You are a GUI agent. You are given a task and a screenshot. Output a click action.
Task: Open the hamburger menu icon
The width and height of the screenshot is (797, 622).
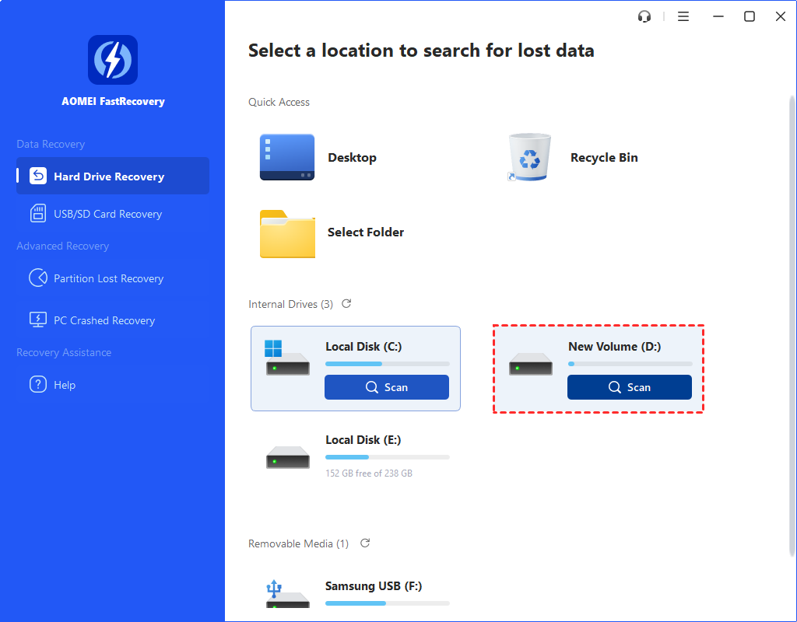tap(683, 17)
